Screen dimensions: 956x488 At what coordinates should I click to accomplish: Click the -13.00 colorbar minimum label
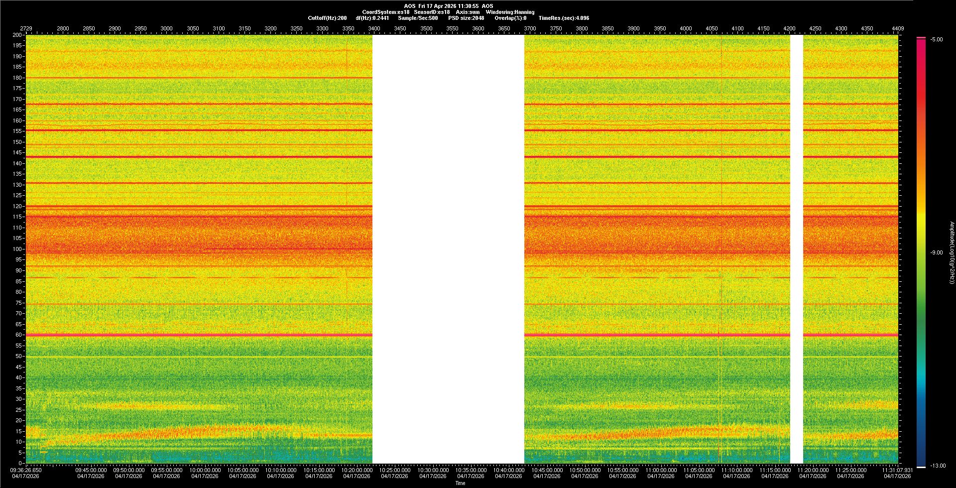[938, 466]
